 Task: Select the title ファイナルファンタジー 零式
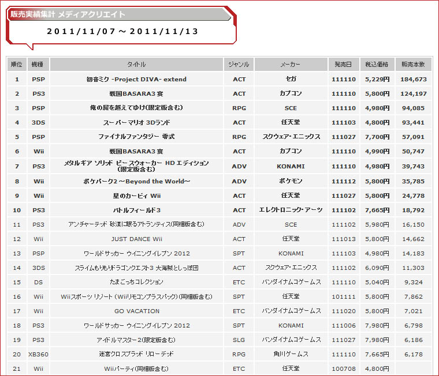tap(136, 137)
